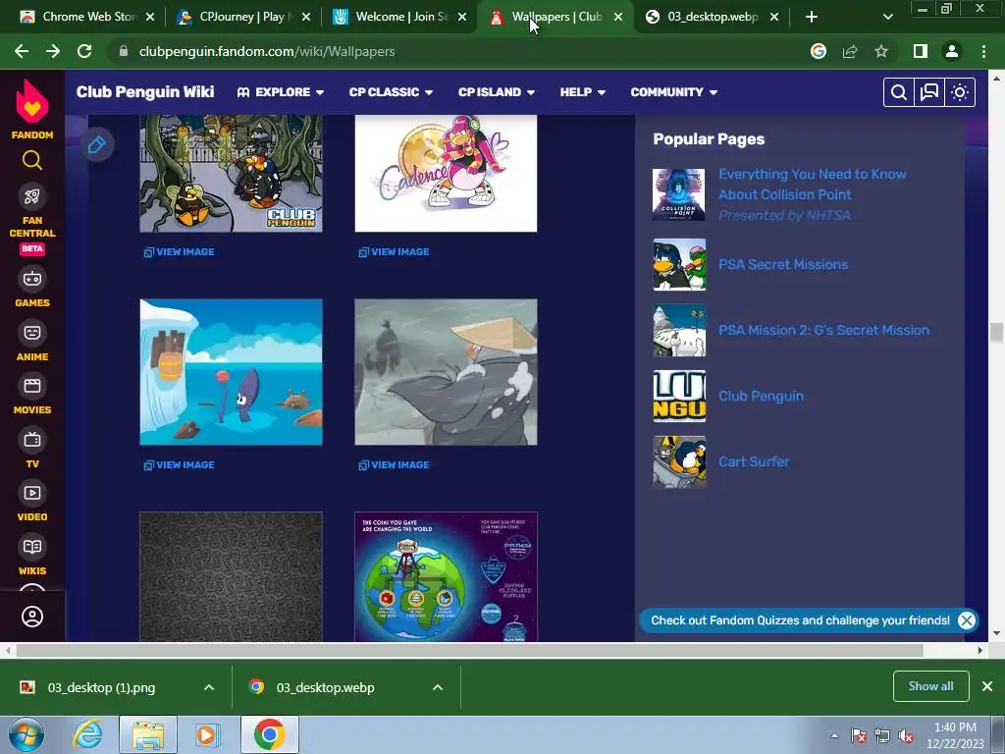Dismiss the Fandom Quizzes banner
The height and width of the screenshot is (754, 1005).
[967, 620]
